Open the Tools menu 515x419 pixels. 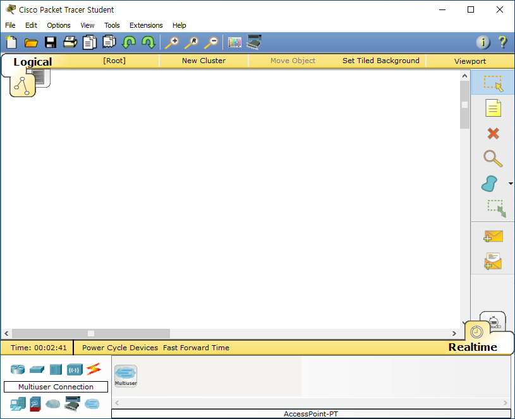coord(112,25)
